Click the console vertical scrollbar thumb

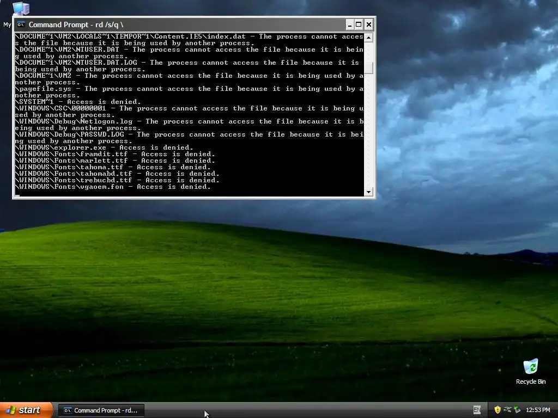(369, 67)
